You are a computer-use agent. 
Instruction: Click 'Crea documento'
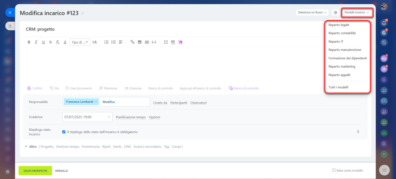pyautogui.click(x=79, y=88)
